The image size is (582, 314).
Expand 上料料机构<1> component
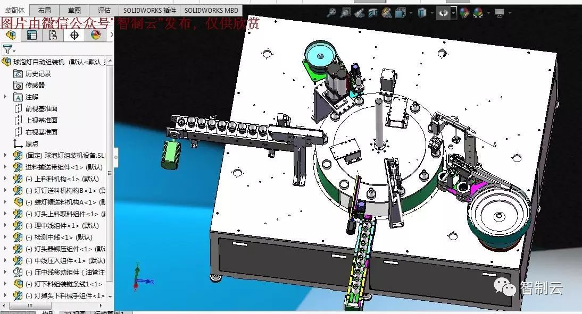click(5, 179)
